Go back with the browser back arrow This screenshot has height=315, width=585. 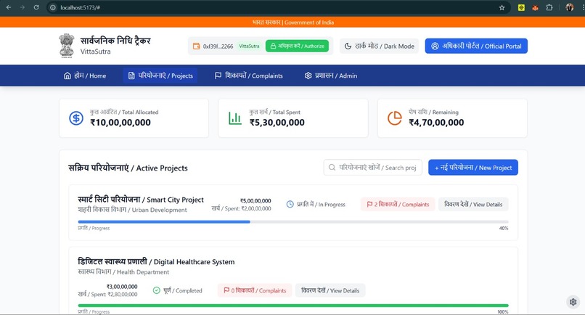[x=9, y=7]
